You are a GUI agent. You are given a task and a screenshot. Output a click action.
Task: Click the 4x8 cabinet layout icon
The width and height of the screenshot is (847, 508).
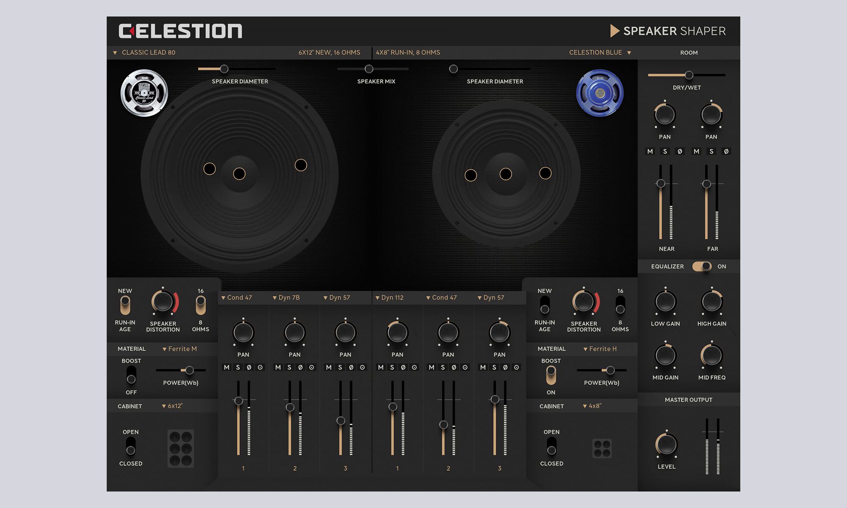pyautogui.click(x=602, y=449)
